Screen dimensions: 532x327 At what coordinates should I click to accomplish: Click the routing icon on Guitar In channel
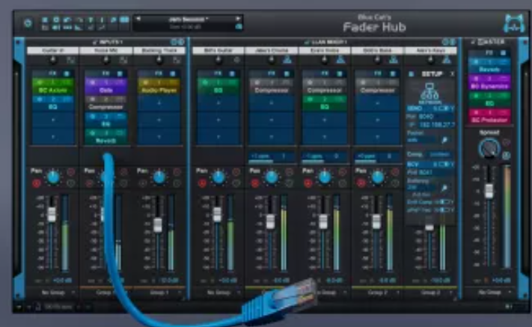click(70, 60)
